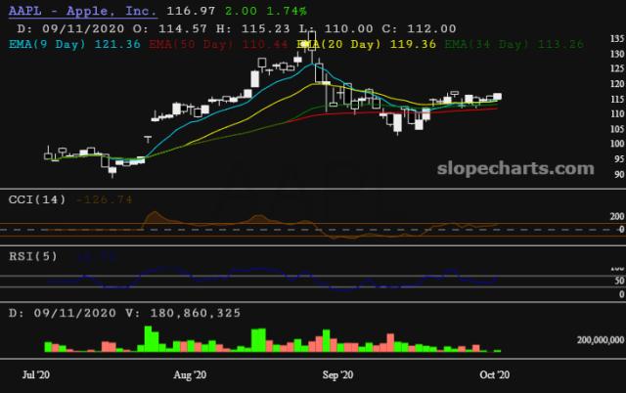
Task: Select the 2.00 price change value
Action: pyautogui.click(x=241, y=11)
